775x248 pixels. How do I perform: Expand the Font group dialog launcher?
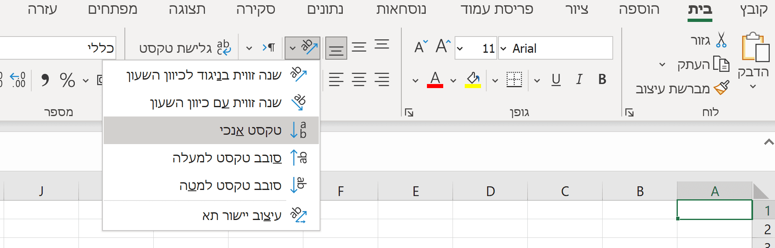pos(409,112)
